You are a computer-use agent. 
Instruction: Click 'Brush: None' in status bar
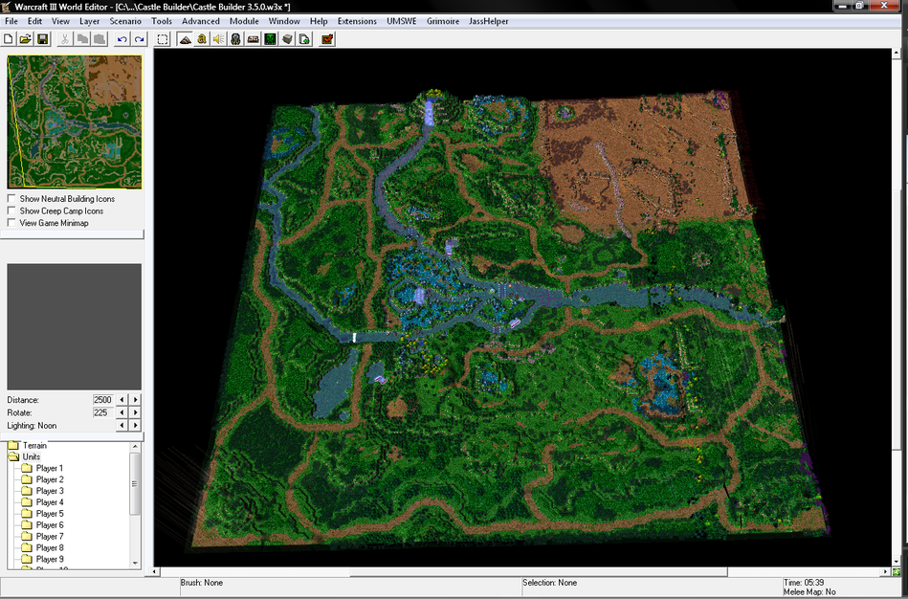coord(202,583)
